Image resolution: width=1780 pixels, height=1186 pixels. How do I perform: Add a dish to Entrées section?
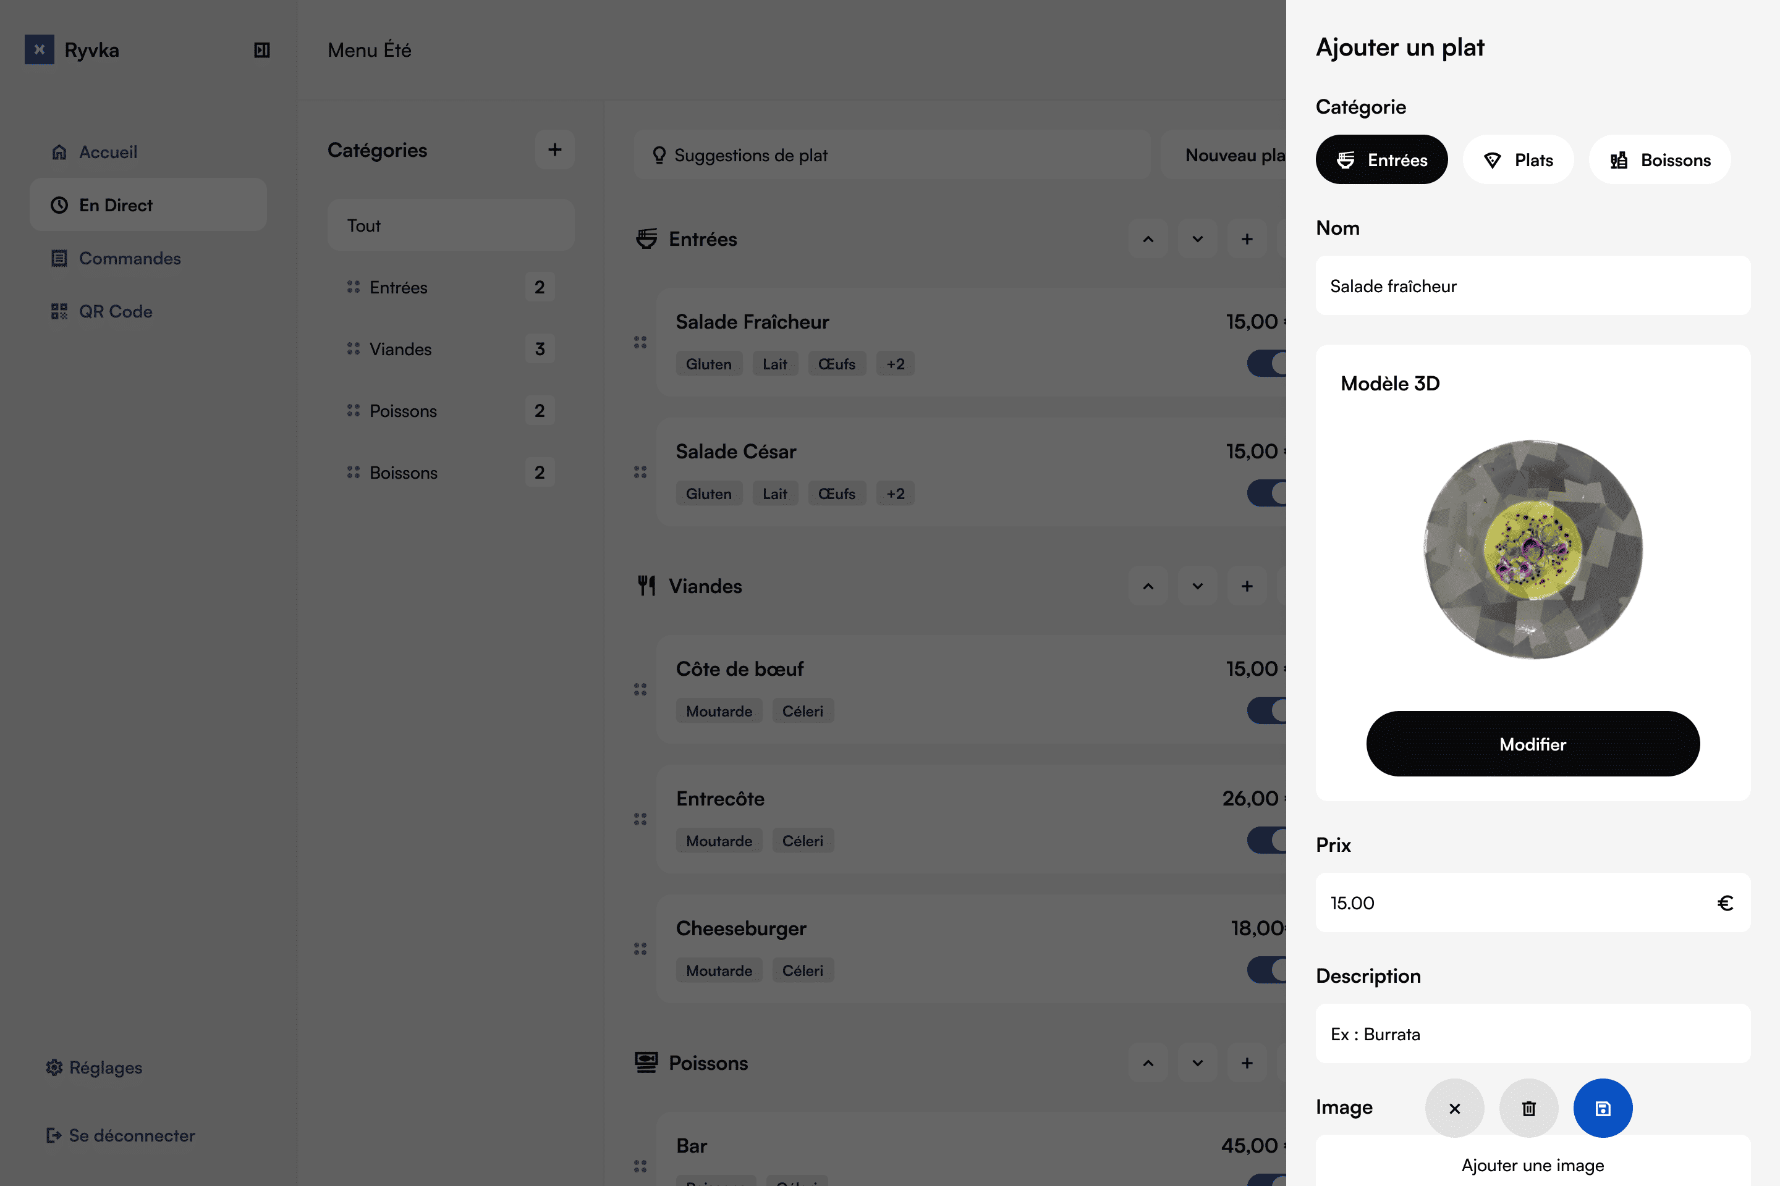tap(1247, 239)
